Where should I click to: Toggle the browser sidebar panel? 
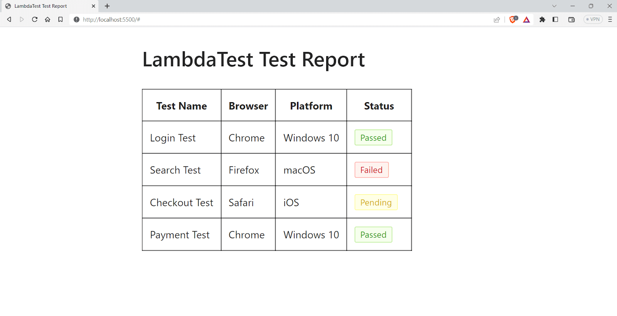tap(555, 20)
